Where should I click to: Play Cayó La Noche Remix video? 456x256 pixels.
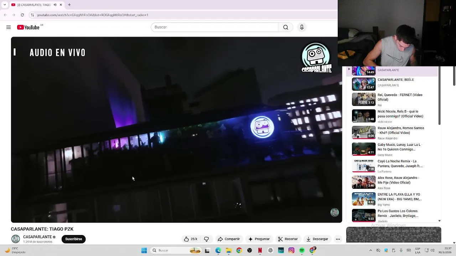coord(392,166)
